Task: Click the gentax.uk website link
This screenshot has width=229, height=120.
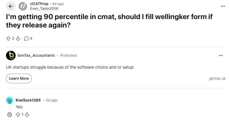Action: [x=217, y=79]
